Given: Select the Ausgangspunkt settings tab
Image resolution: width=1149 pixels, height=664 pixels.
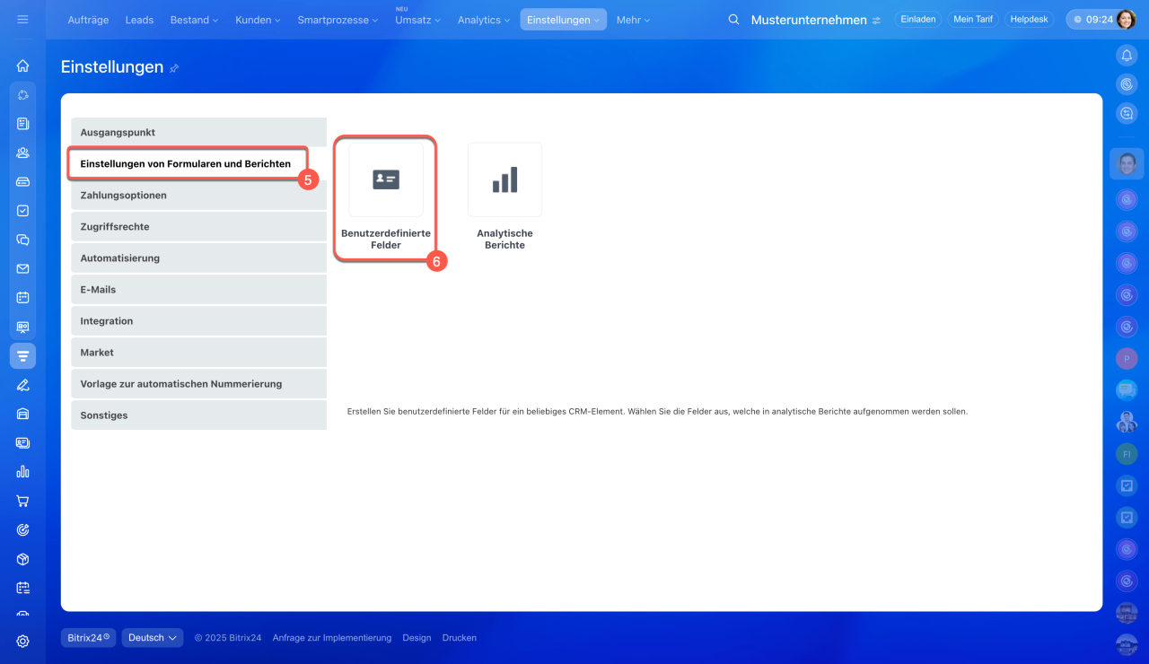Looking at the screenshot, I should point(198,132).
